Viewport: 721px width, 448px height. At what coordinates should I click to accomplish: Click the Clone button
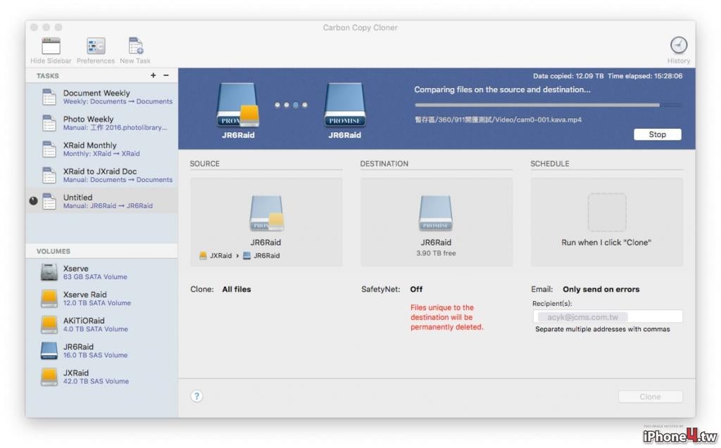pyautogui.click(x=650, y=397)
